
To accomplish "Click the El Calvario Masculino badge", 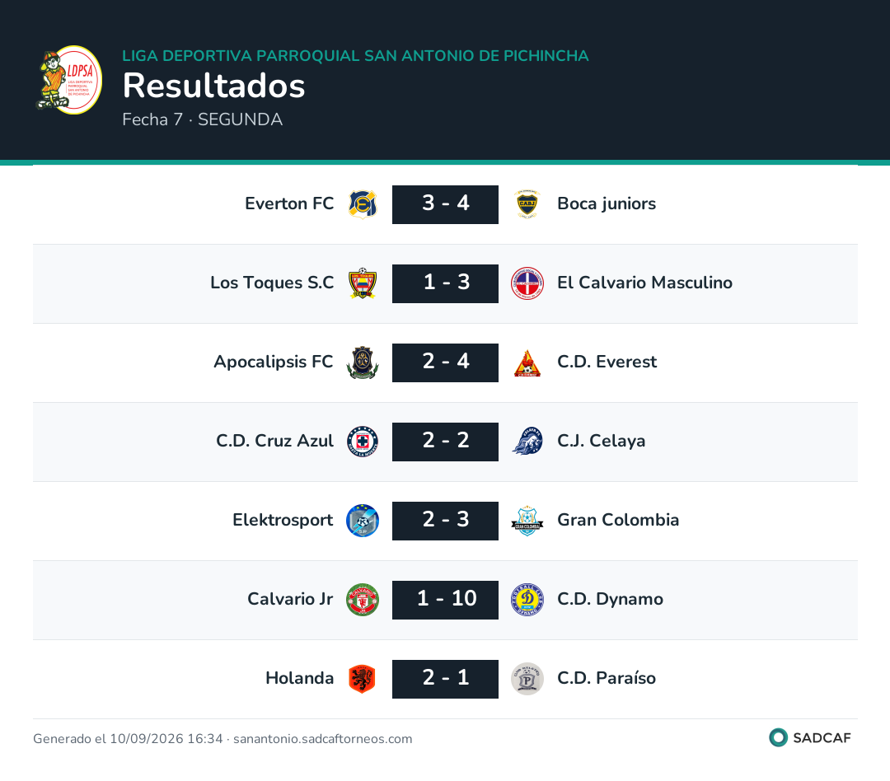I will [527, 283].
